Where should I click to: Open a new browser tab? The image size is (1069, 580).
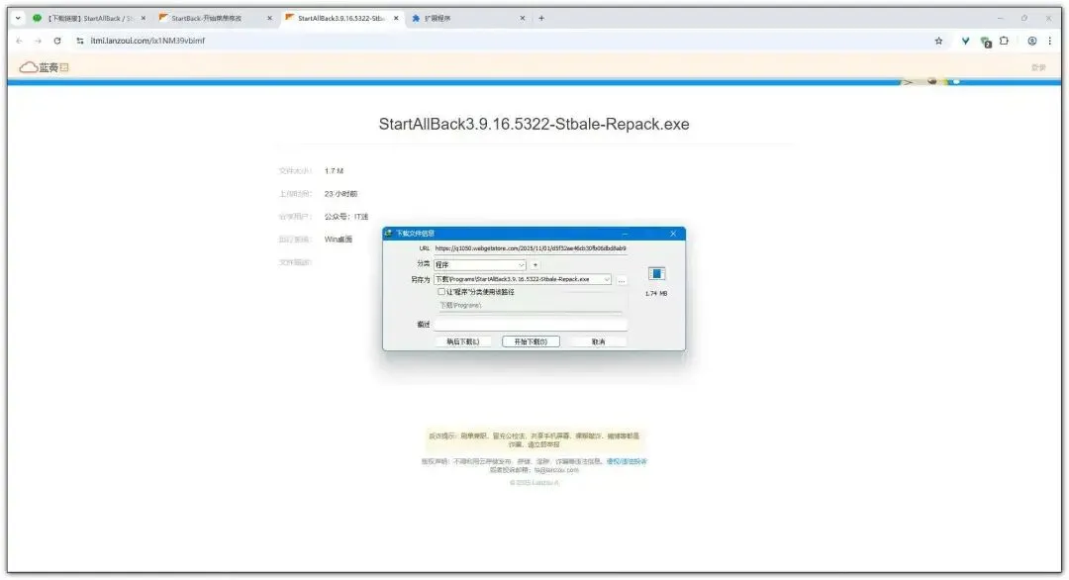point(541,19)
